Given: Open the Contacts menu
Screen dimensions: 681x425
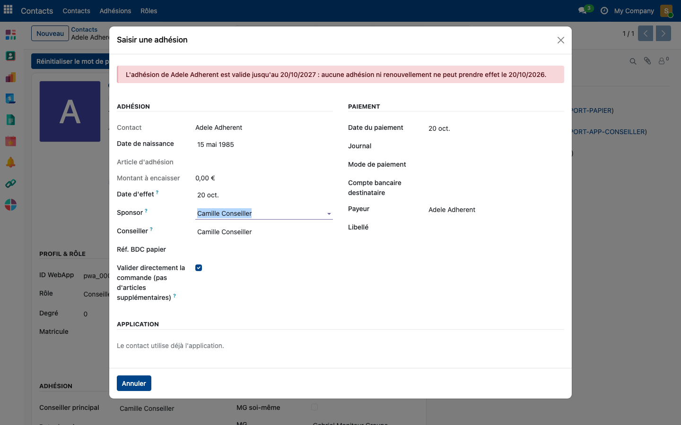Looking at the screenshot, I should click(76, 11).
